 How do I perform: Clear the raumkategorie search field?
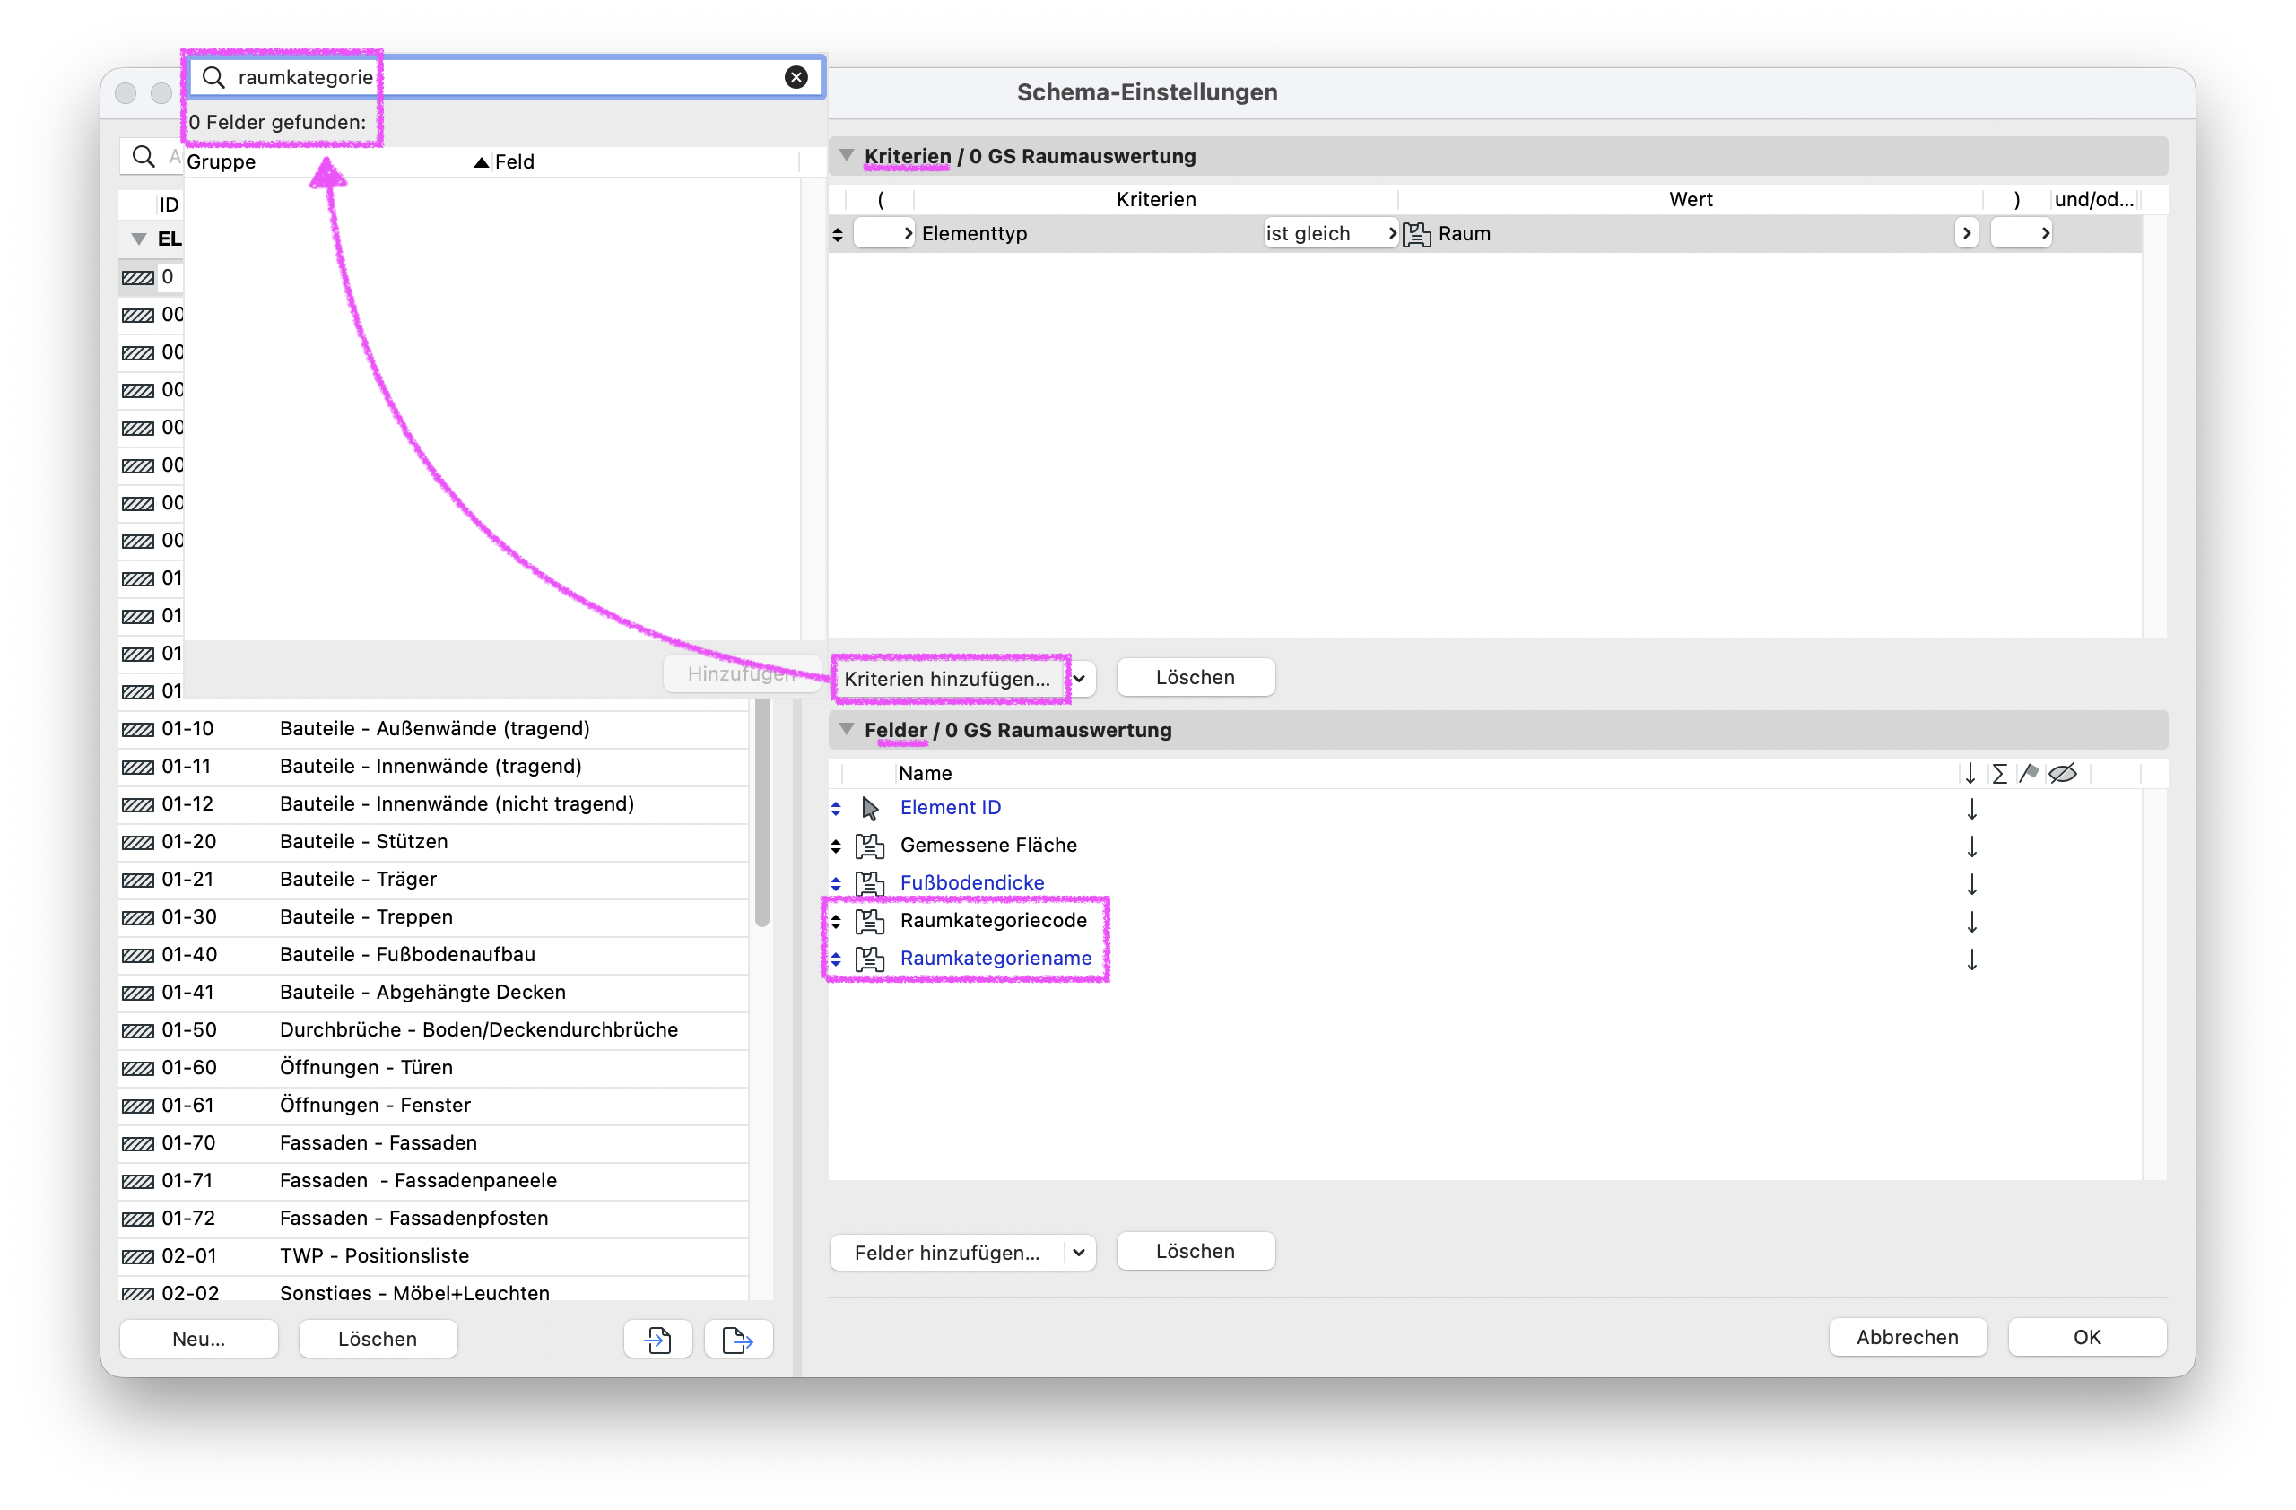(795, 77)
